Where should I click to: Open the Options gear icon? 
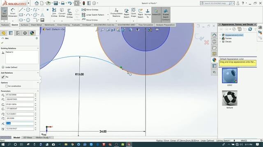coord(94,3)
